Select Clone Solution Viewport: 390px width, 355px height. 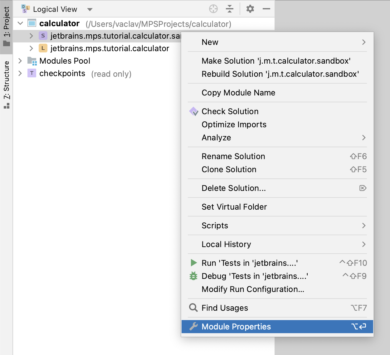click(x=229, y=169)
